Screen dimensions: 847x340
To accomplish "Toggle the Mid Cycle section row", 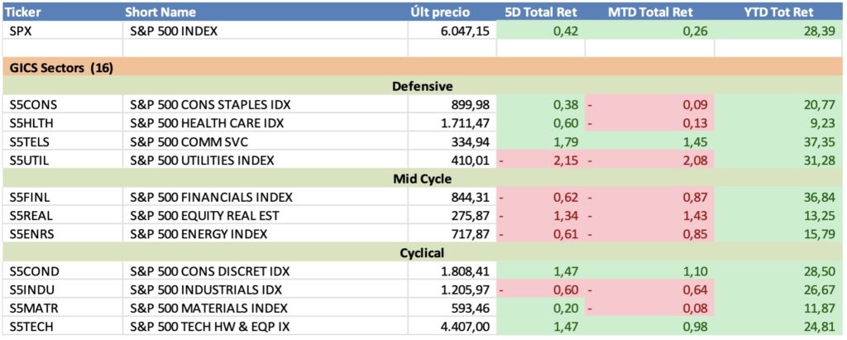I will (x=422, y=178).
